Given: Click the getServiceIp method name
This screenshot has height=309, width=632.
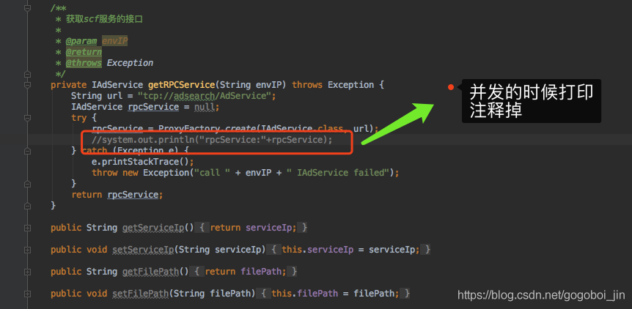Looking at the screenshot, I should click(x=153, y=228).
